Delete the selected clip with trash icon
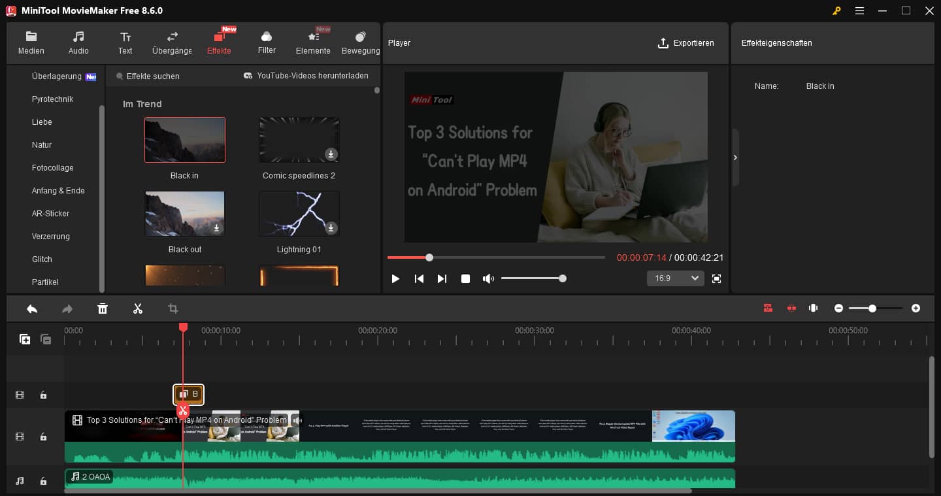The width and height of the screenshot is (941, 496). click(103, 308)
